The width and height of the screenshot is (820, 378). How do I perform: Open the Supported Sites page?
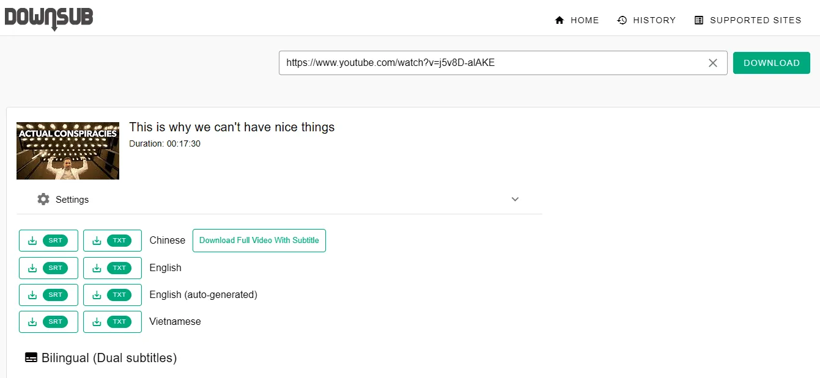click(748, 20)
